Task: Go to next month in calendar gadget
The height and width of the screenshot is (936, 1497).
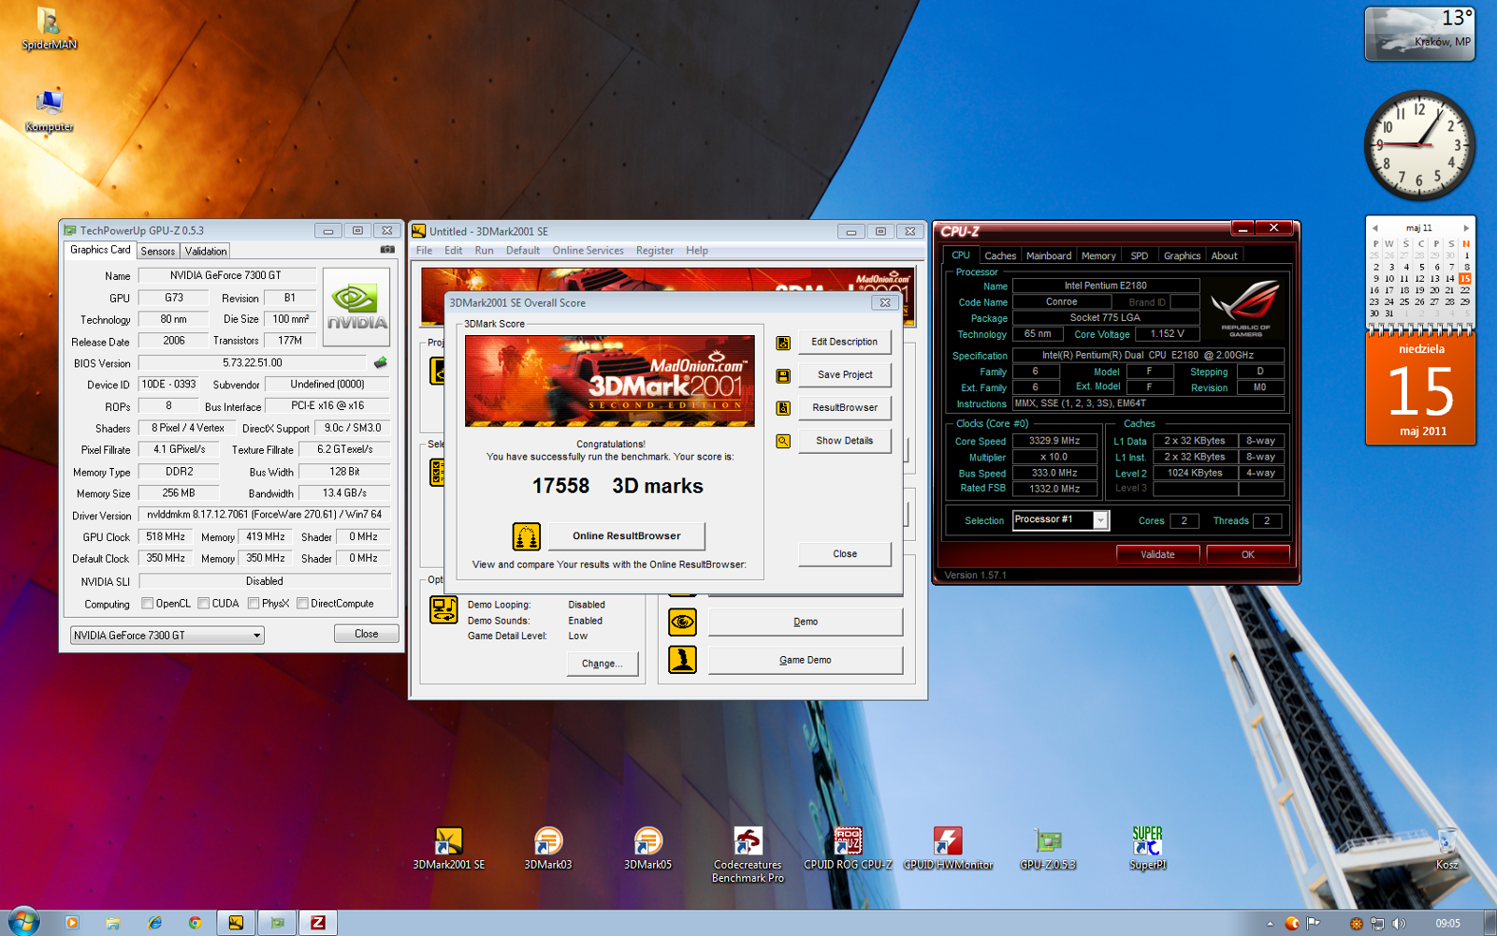Action: click(x=1466, y=227)
